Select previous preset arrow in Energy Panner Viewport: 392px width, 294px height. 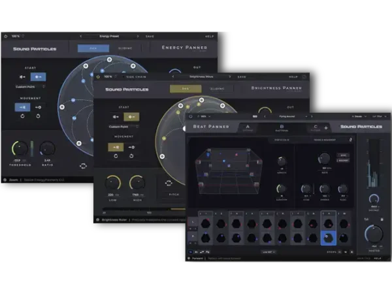pos(81,36)
